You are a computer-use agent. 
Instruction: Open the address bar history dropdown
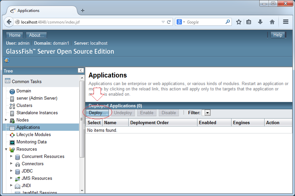pyautogui.click(x=163, y=22)
